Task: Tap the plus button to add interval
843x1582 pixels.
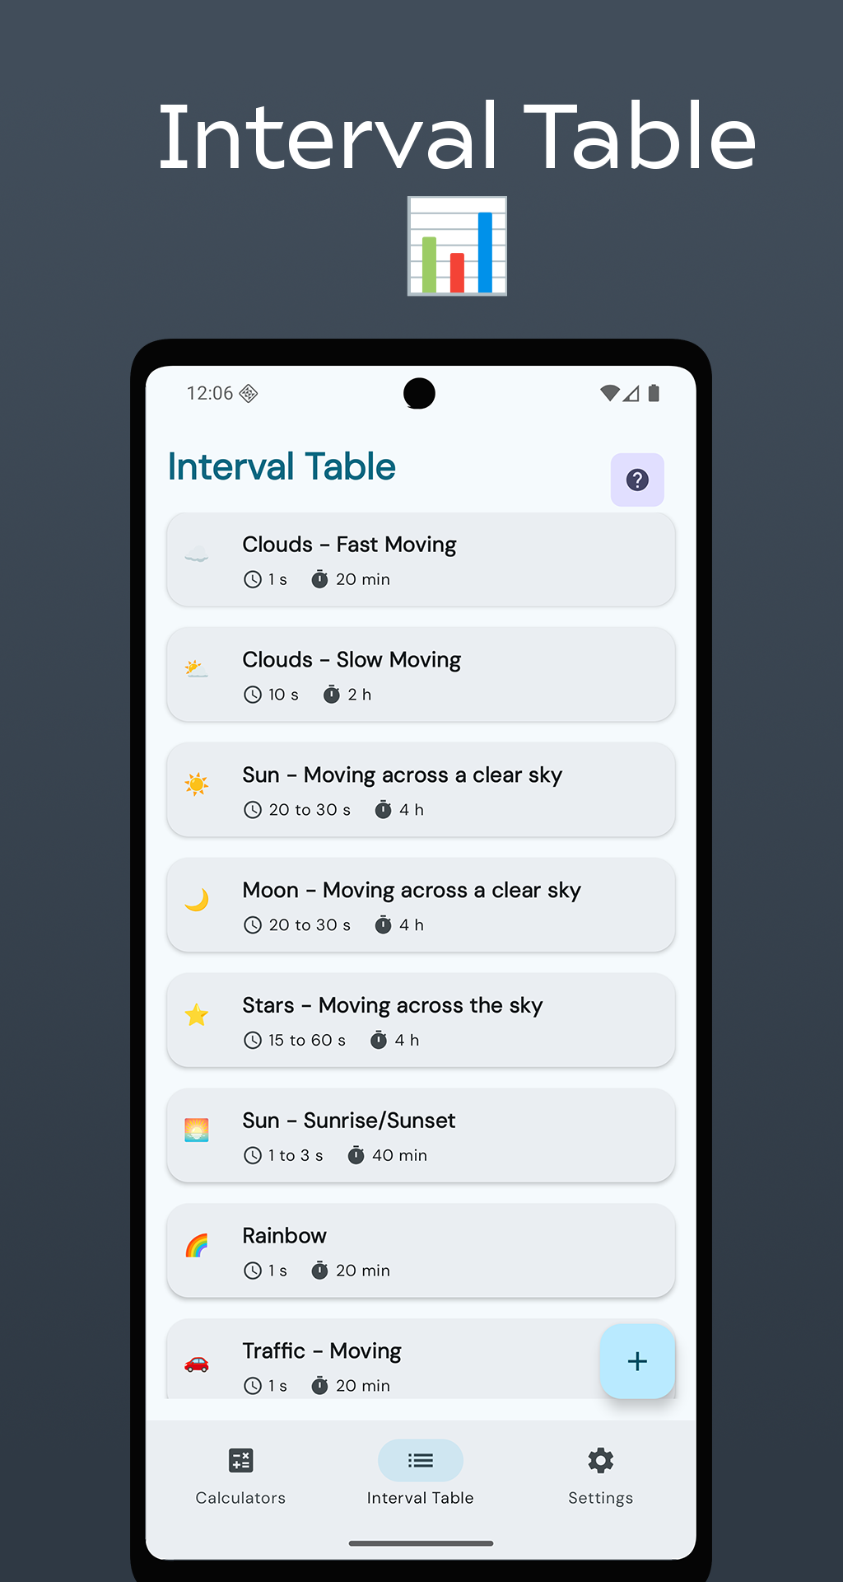Action: coord(637,1361)
